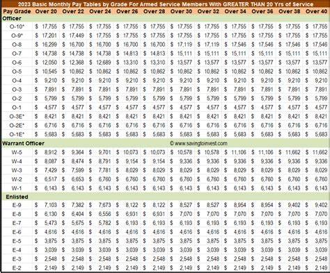330x273 pixels.
Task: Click the E-8 Over 22 value 6,404
Action: coord(78,215)
